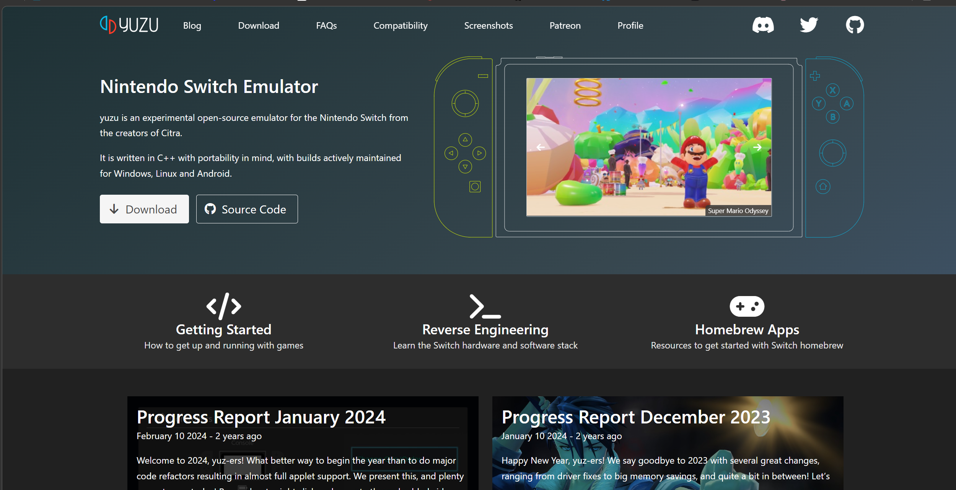Screen dimensions: 956x490
Task: Show previous screenshot with left arrow
Action: 541,147
